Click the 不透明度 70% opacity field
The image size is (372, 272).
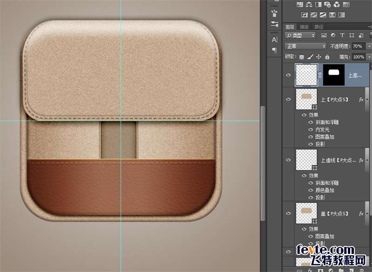coord(358,46)
